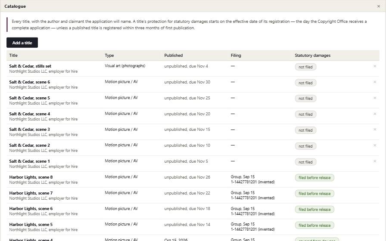This screenshot has height=241, width=386.
Task: Remove the Salt & Cedar, stills set row
Action: (375, 66)
